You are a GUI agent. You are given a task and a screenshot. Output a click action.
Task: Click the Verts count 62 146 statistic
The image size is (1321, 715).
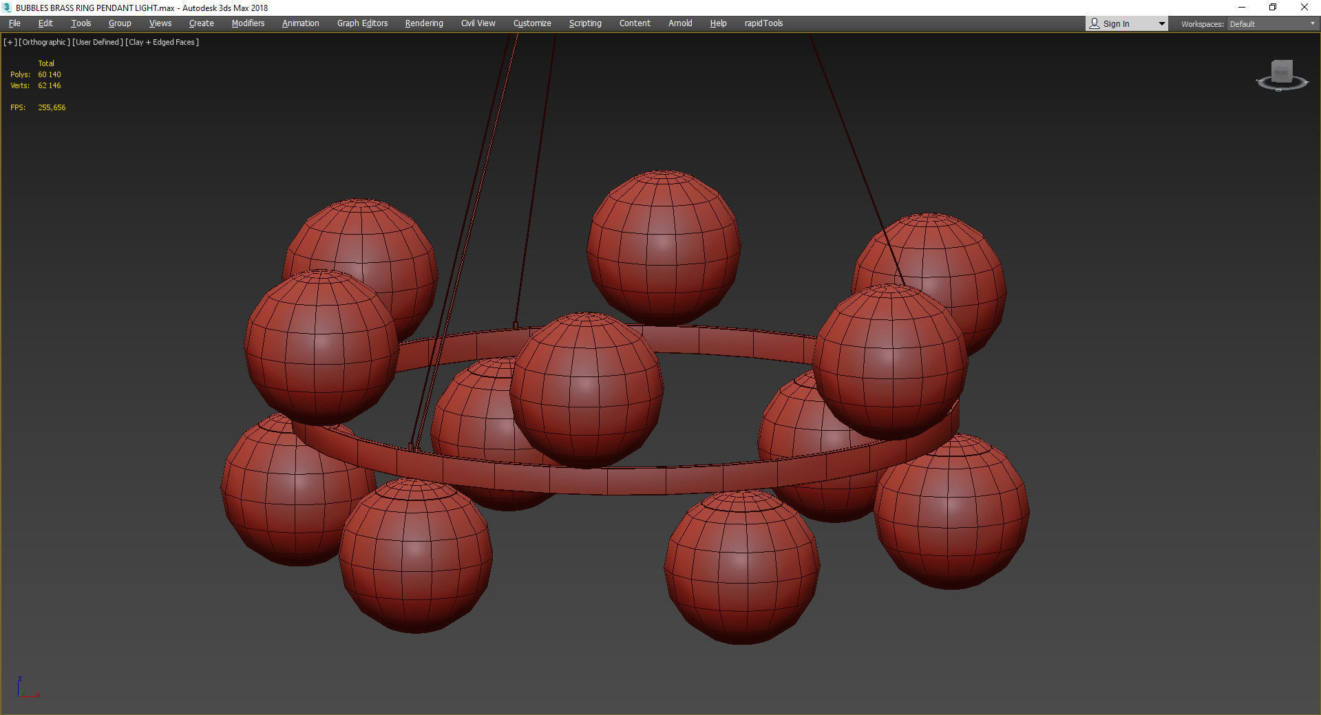(50, 85)
